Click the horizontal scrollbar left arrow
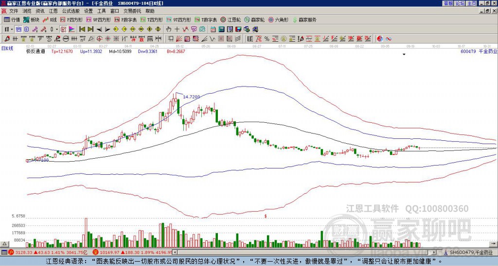This screenshot has height=266, width=498. [175, 252]
